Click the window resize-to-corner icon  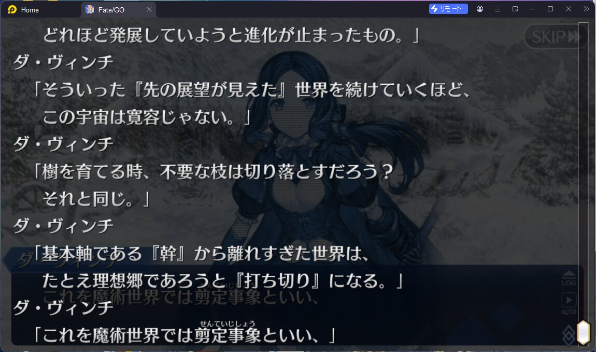click(515, 9)
